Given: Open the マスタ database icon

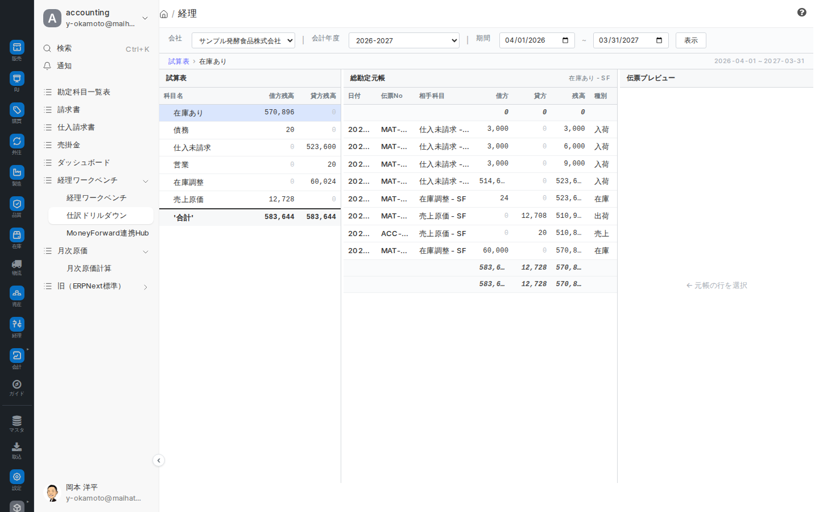Looking at the screenshot, I should (17, 420).
